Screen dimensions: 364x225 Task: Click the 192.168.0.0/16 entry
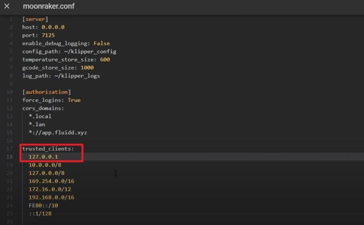click(x=51, y=197)
